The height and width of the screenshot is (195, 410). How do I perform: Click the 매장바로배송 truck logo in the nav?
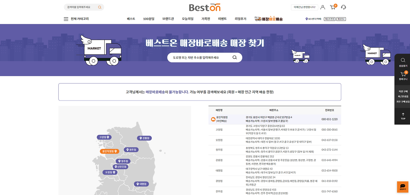[268, 19]
